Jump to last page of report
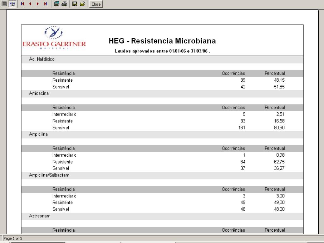This screenshot has height=243, width=324. [x=46, y=4]
